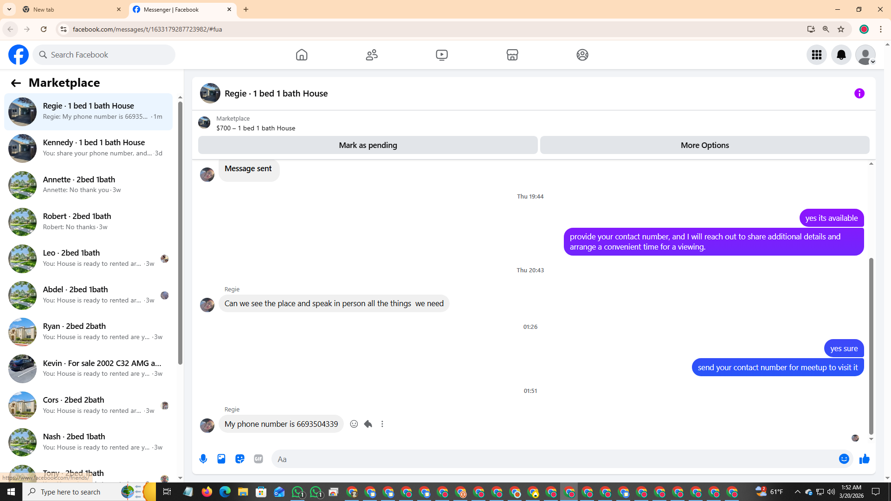Open the emoji picker in the message box

(844, 459)
